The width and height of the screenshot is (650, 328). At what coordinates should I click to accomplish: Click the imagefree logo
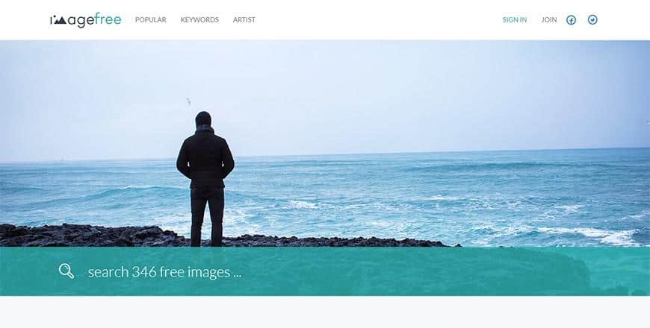86,20
